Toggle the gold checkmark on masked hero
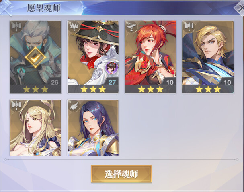The image size is (244, 192). point(35,58)
